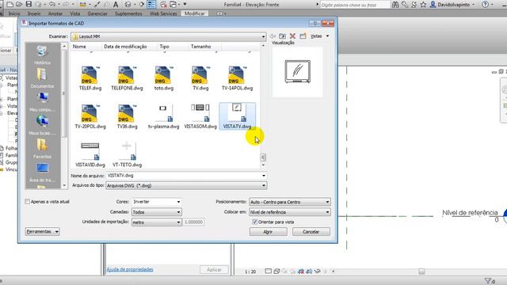Open the Vistas view options dropdown

[320, 36]
